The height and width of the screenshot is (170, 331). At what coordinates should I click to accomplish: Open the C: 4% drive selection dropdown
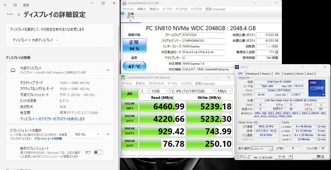[x=192, y=91]
